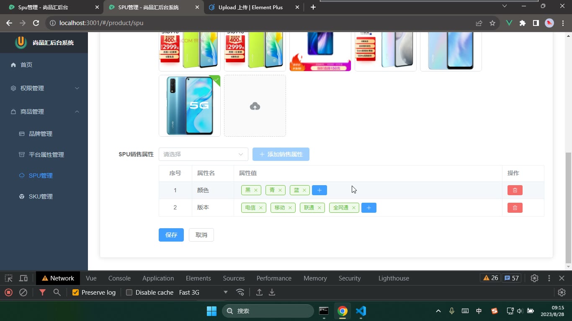Collapse the 商品管理 sidebar menu
Screen dimensions: 572x321
tap(44, 112)
